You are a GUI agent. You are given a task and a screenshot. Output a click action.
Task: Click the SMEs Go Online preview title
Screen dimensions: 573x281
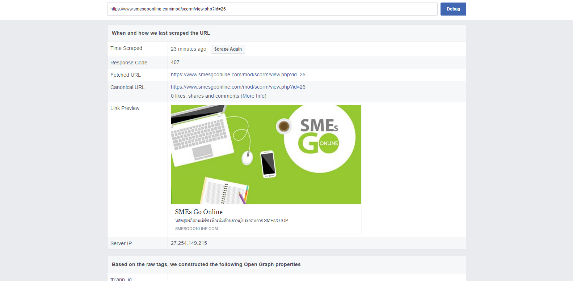199,212
